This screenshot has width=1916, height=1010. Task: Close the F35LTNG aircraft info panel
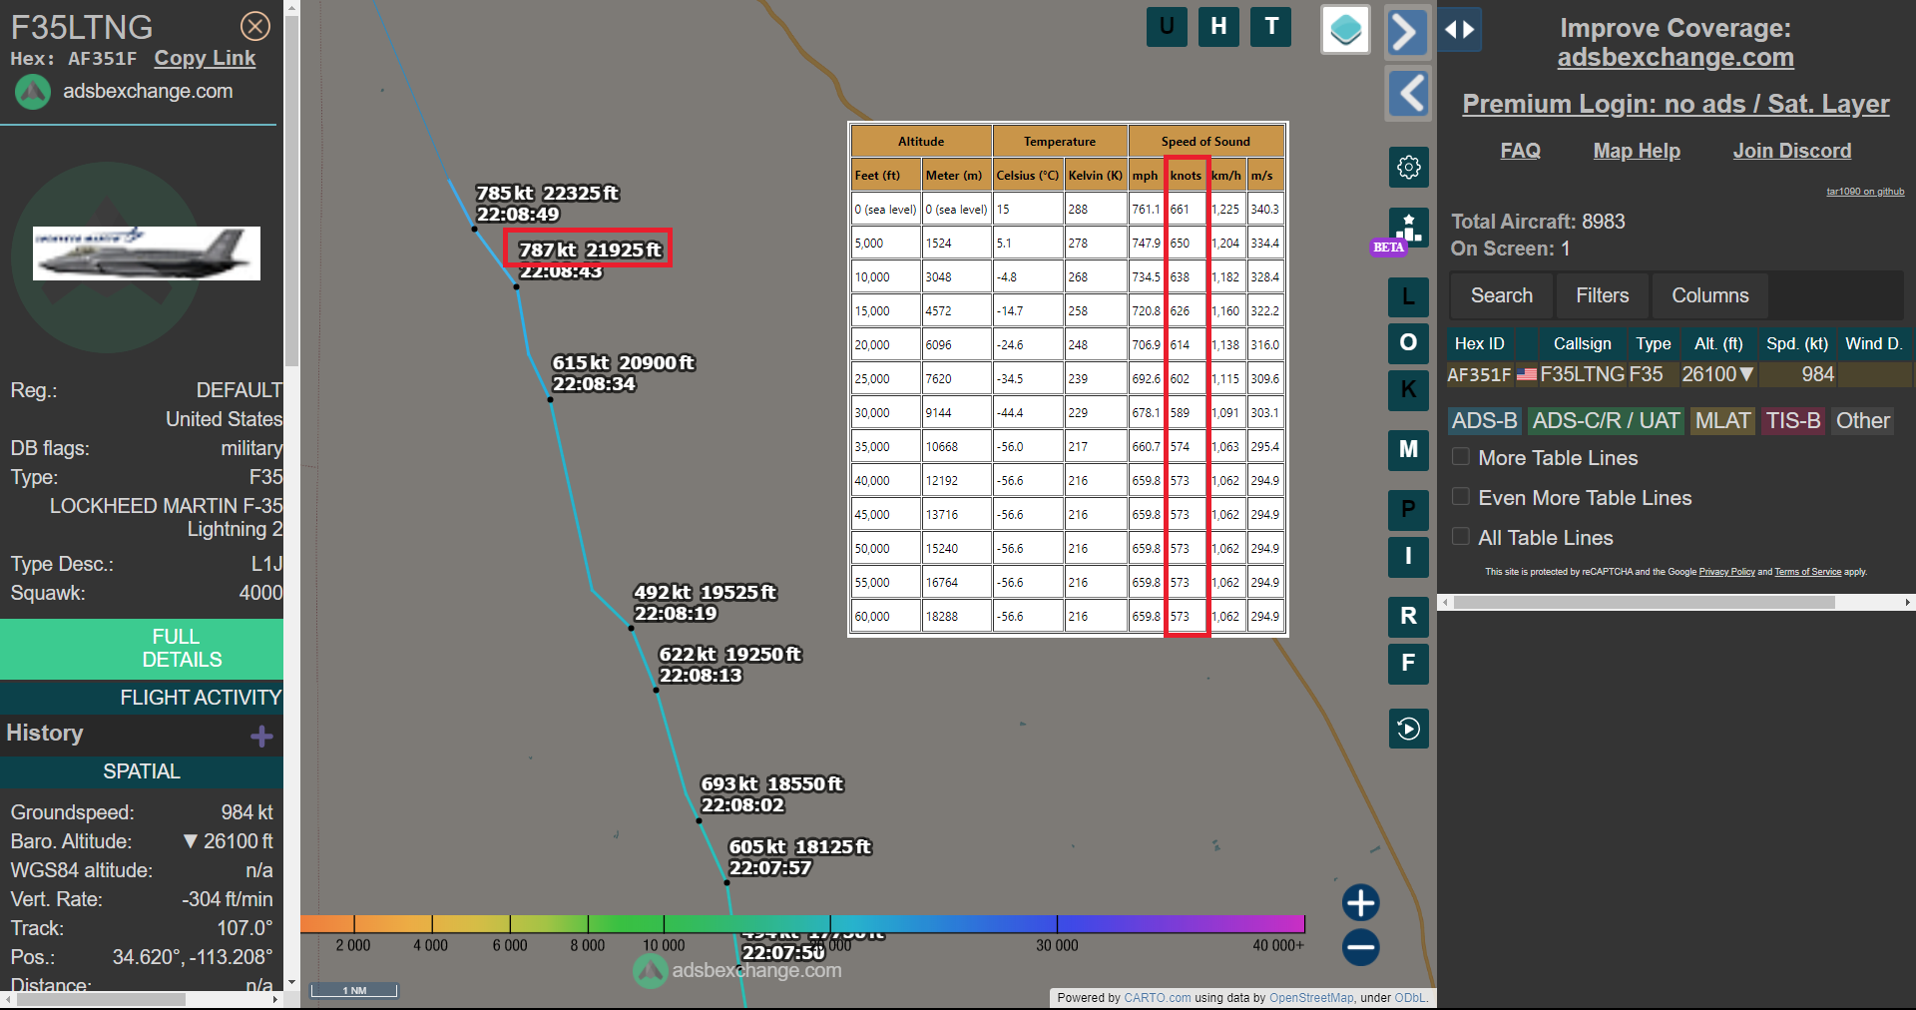pos(255,26)
